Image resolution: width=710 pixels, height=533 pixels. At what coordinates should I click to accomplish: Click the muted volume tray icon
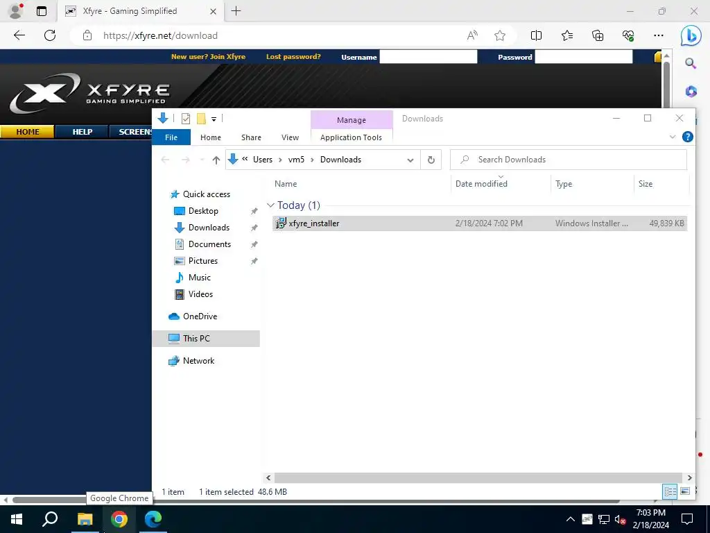(621, 519)
